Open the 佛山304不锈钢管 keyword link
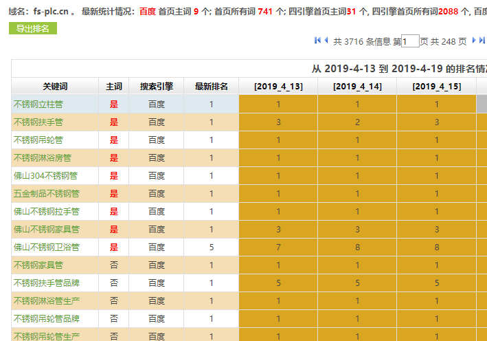This screenshot has height=341, width=487. click(x=43, y=176)
